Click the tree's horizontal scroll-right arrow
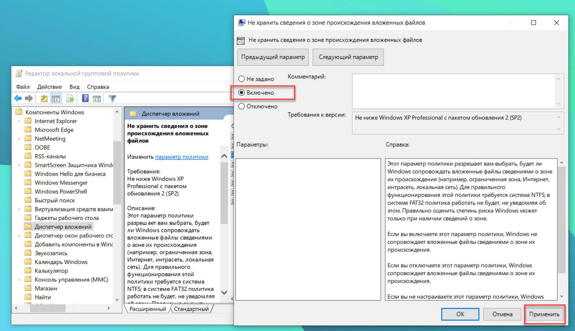This screenshot has height=331, width=575. [x=108, y=308]
